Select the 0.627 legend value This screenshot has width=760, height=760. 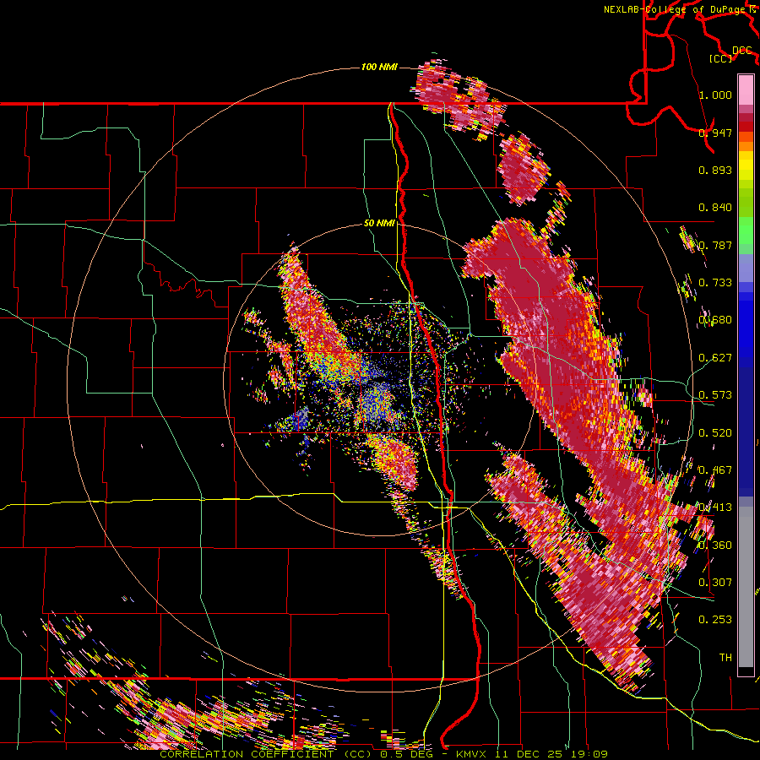click(715, 358)
